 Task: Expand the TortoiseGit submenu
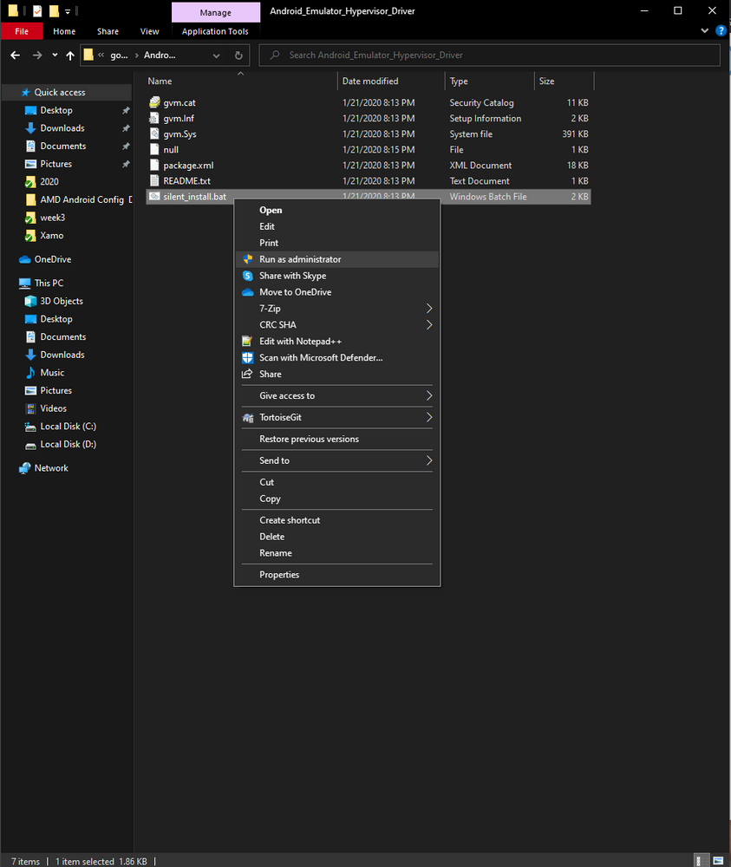click(x=336, y=418)
